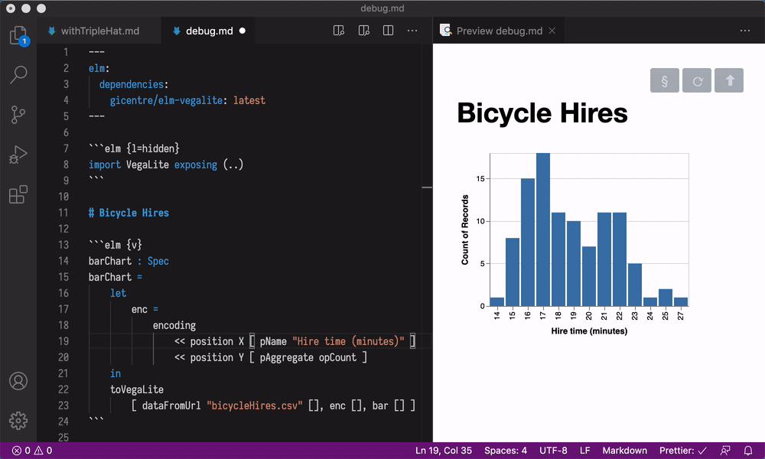765x459 pixels.
Task: Select the debug.md editor tab
Action: [x=209, y=31]
